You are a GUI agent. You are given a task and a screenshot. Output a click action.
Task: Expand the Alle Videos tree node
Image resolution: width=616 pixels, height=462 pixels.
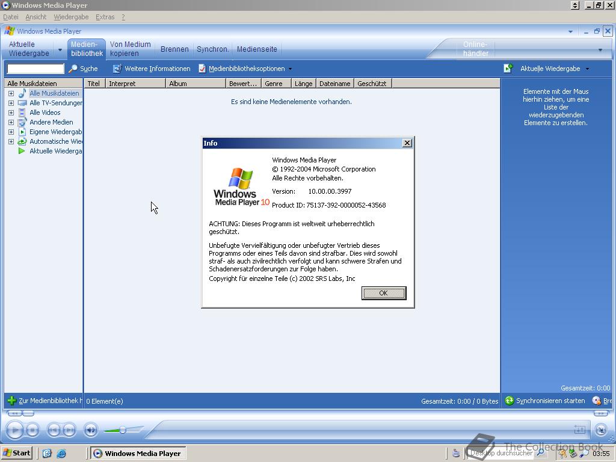point(11,112)
